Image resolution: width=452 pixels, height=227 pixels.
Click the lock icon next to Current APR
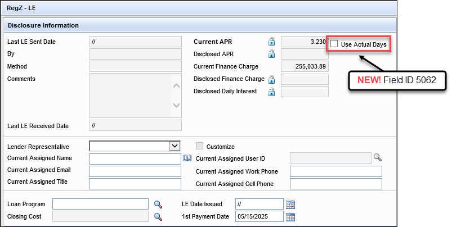point(271,42)
